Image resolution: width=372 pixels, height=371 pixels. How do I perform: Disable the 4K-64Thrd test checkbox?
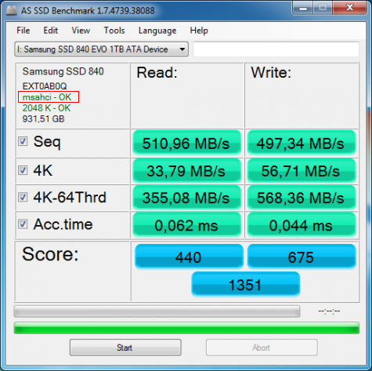pyautogui.click(x=23, y=197)
